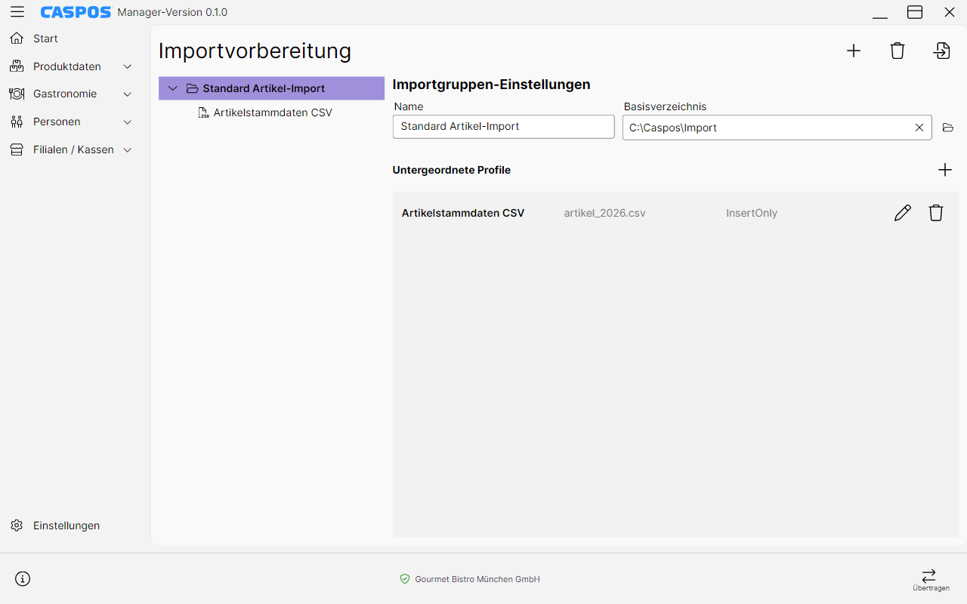
Task: Add a new import group with top plus icon
Action: pos(854,51)
